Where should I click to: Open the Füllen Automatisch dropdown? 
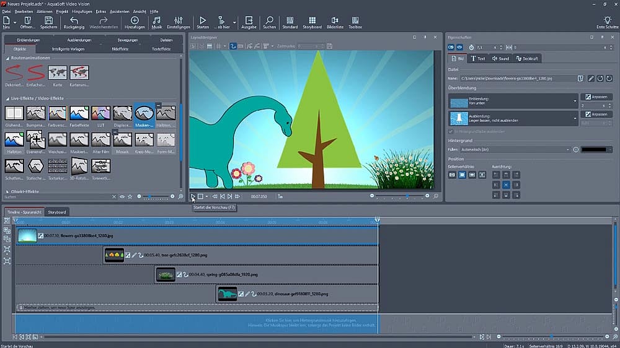point(567,149)
